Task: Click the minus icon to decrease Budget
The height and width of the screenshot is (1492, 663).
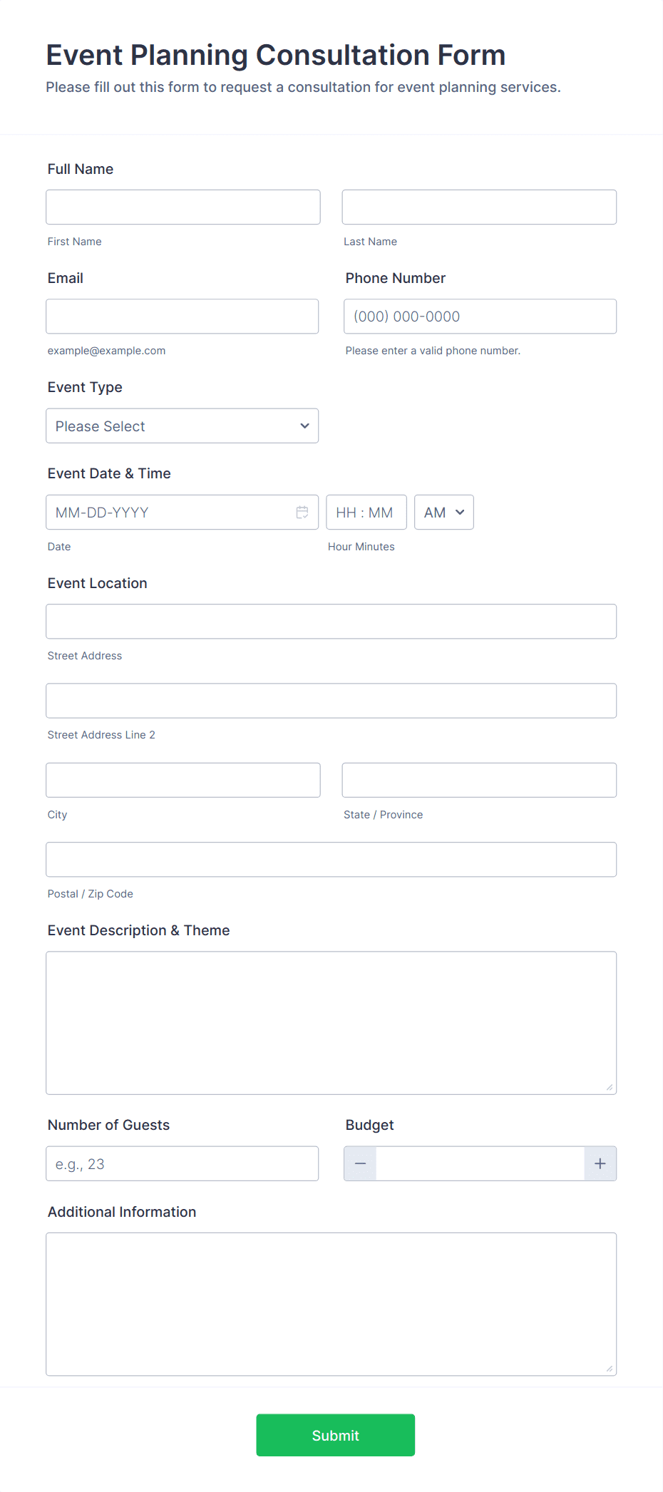Action: click(359, 1163)
